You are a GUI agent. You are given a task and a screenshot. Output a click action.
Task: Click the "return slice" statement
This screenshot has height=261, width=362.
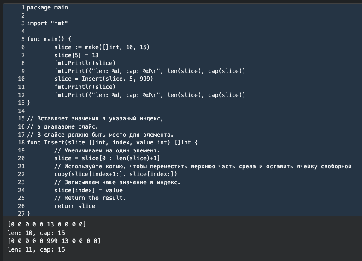[74, 206]
